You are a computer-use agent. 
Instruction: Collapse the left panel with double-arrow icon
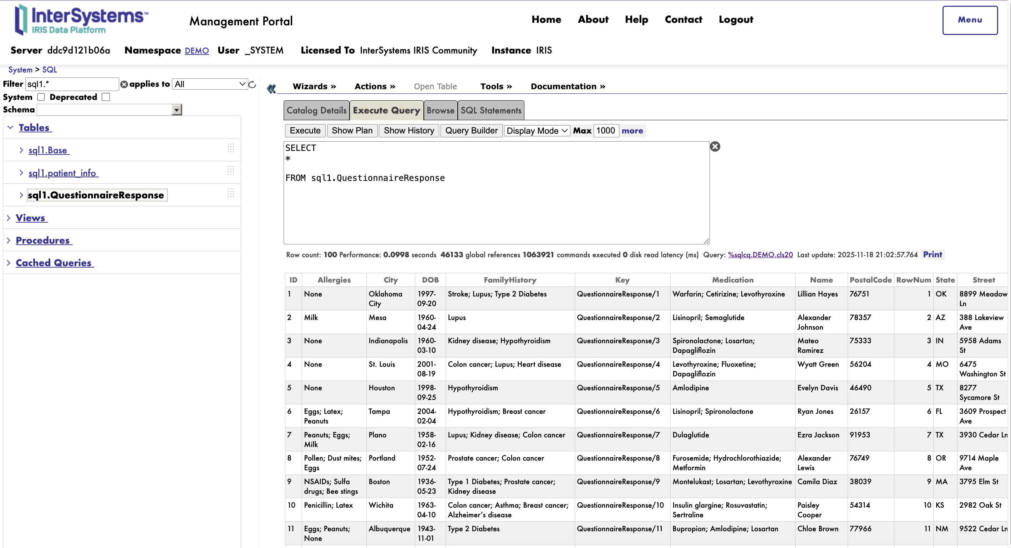pyautogui.click(x=271, y=89)
